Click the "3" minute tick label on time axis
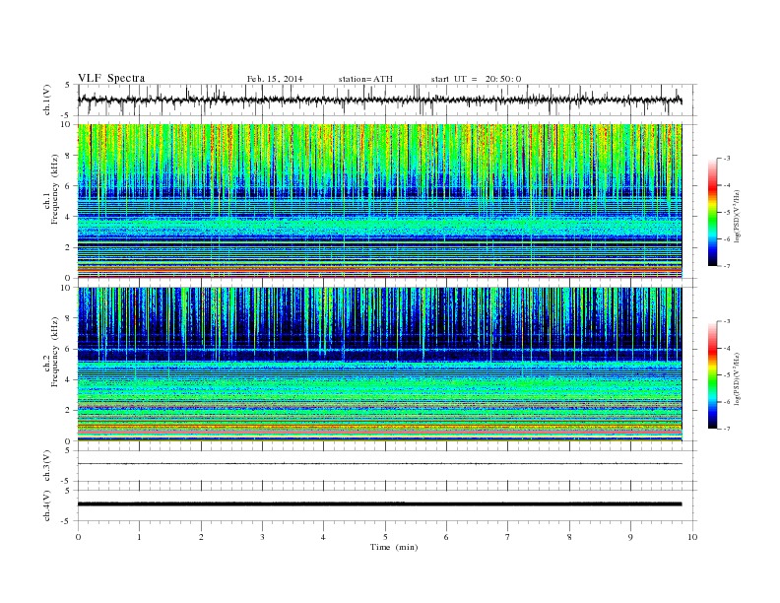The width and height of the screenshot is (780, 603). tap(262, 537)
